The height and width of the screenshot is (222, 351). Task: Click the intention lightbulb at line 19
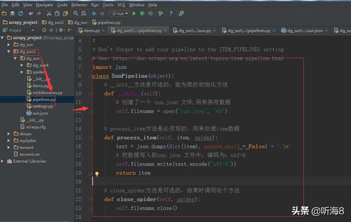tap(97, 173)
